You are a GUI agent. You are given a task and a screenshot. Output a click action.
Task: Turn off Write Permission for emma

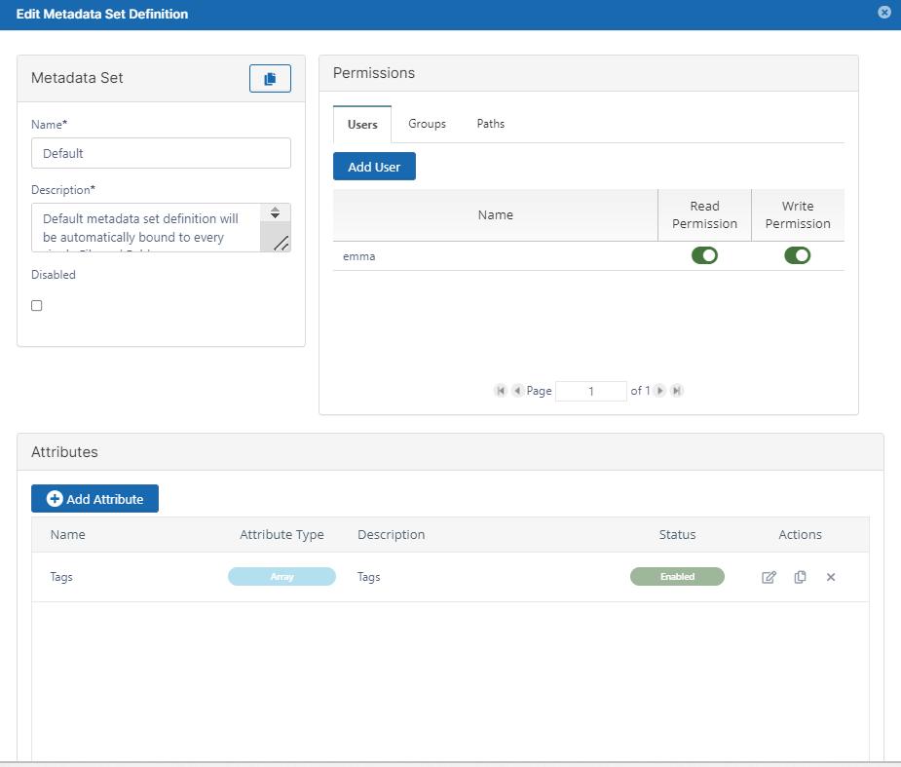pyautogui.click(x=798, y=255)
